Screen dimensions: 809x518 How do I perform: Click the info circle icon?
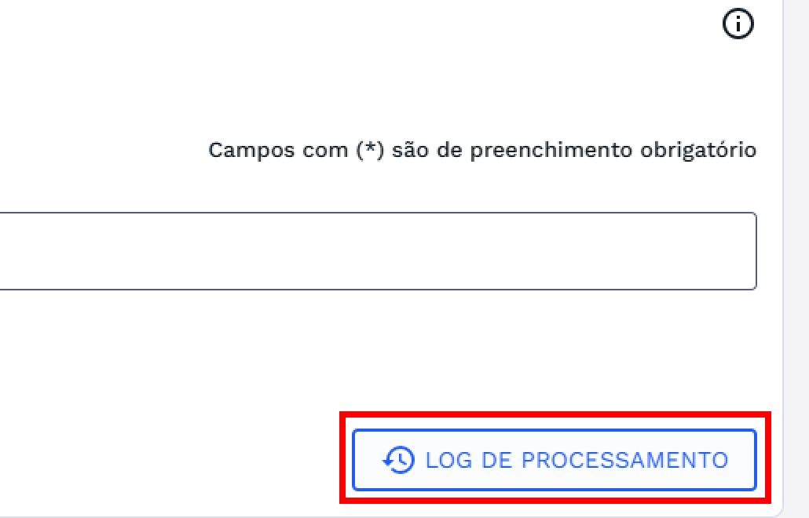pyautogui.click(x=737, y=25)
